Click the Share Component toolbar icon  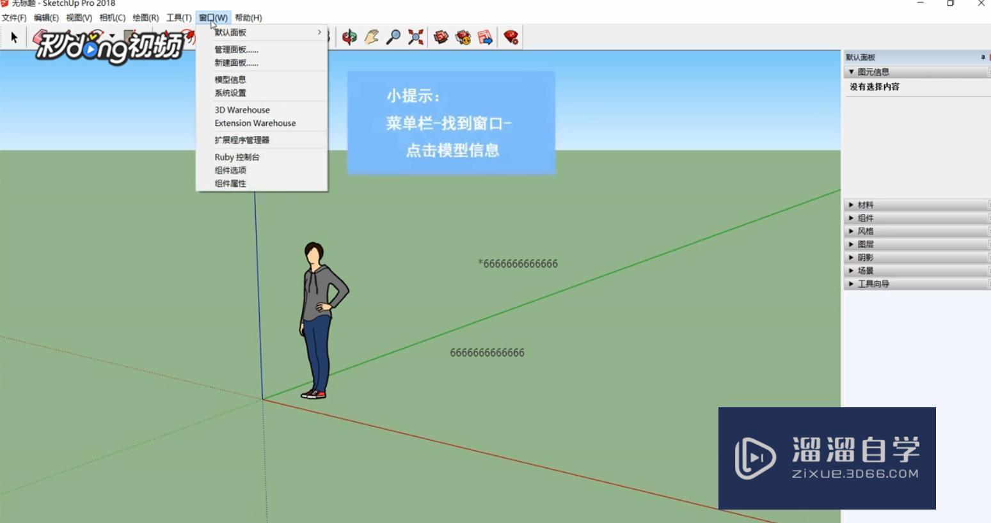pyautogui.click(x=463, y=37)
